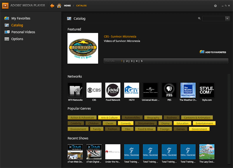Screen dimensions: 233x168
Task: Select the Drama genre tag
Action: [x=165, y=123]
